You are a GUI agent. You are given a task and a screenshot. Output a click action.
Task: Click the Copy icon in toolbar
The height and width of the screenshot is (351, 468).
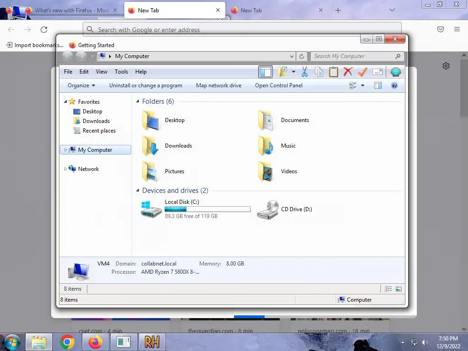[x=319, y=72]
